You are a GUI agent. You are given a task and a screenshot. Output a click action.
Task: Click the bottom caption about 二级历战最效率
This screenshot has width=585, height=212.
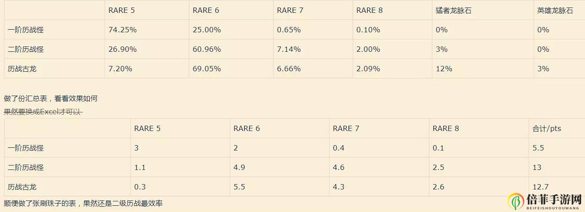coord(83,204)
